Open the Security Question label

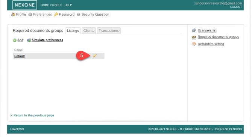pos(95,14)
